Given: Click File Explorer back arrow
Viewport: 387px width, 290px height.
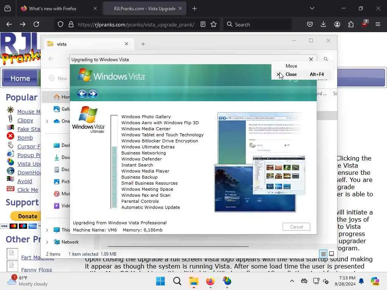Looking at the screenshot, I should click(x=51, y=59).
